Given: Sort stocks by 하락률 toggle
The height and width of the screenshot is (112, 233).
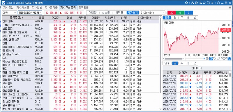Looking at the screenshot, I should pos(119,13).
